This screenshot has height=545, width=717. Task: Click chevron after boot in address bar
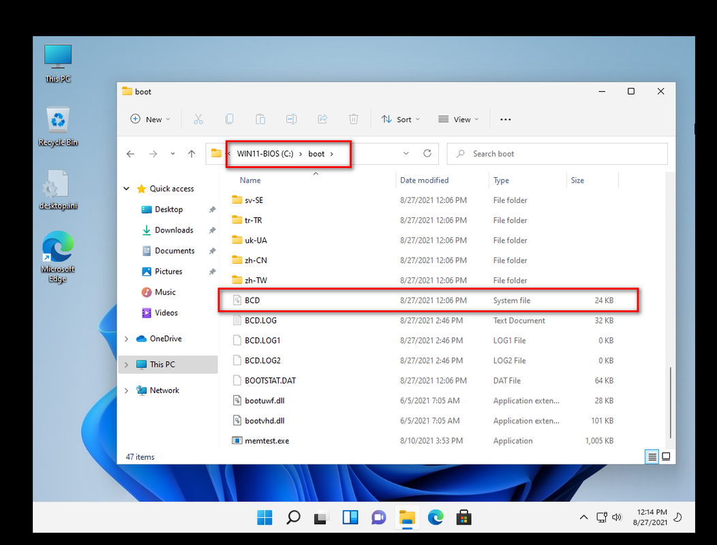pos(332,154)
